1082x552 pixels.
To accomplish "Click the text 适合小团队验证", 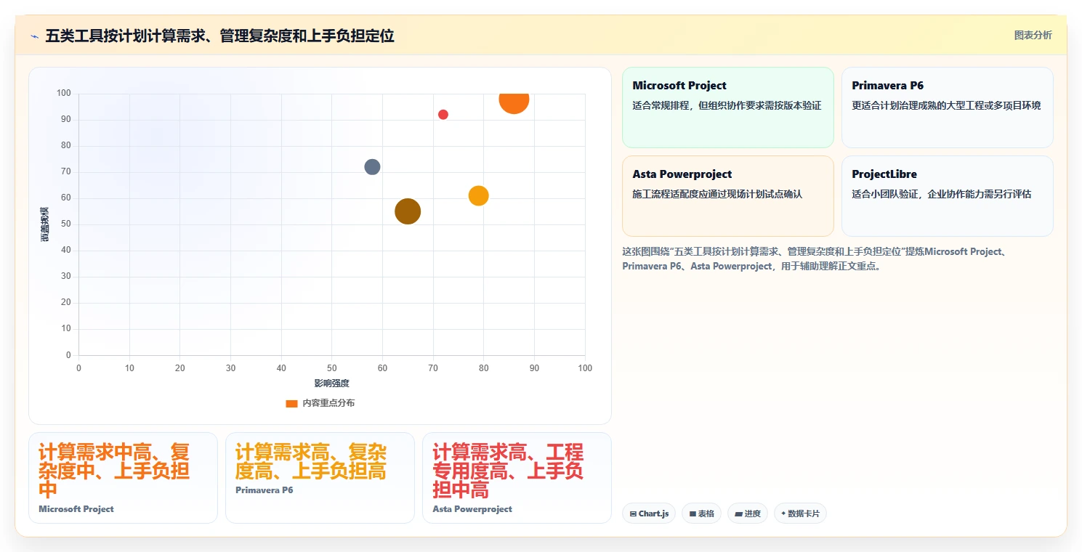I will coord(941,194).
